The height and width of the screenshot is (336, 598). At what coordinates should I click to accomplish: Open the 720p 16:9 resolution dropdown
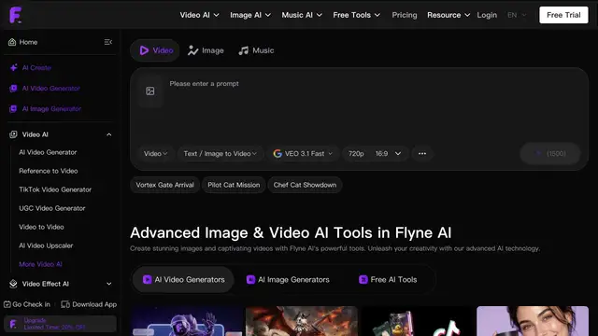point(375,153)
